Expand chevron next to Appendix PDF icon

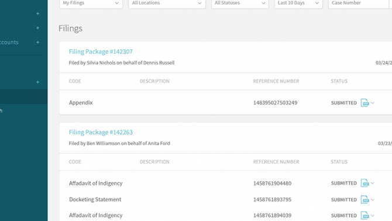click(x=373, y=103)
